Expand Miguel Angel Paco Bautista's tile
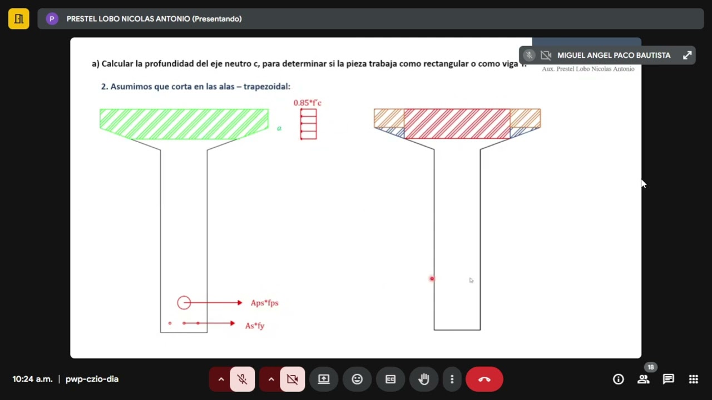 point(687,55)
